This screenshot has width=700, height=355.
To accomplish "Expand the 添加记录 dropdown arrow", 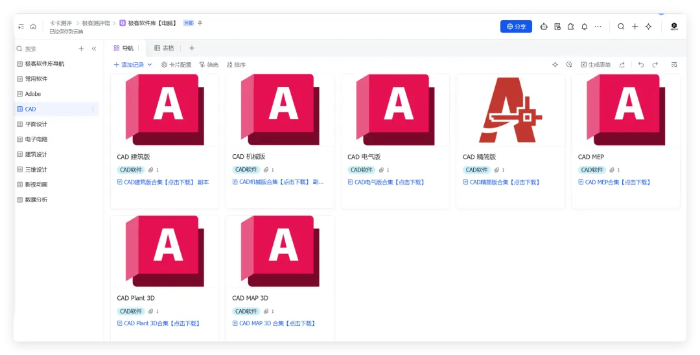I will [x=150, y=65].
